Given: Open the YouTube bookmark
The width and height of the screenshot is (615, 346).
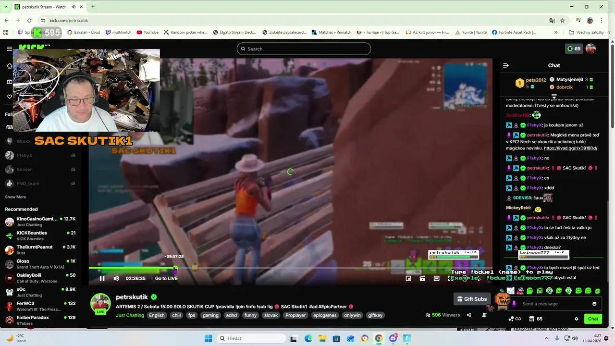Looking at the screenshot, I should point(148,32).
